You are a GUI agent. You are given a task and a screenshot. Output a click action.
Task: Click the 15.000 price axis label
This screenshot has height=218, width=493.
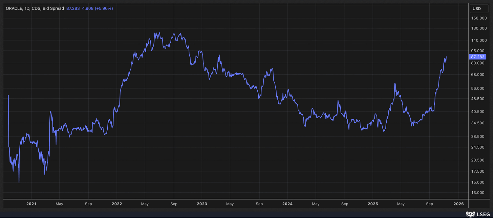point(478,183)
